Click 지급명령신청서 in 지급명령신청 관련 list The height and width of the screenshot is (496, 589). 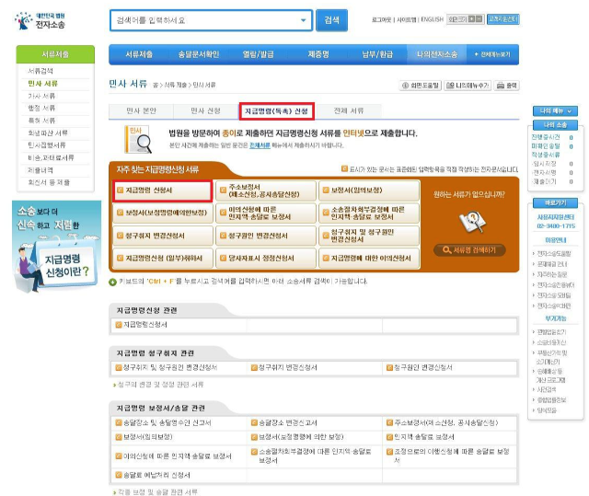(145, 325)
